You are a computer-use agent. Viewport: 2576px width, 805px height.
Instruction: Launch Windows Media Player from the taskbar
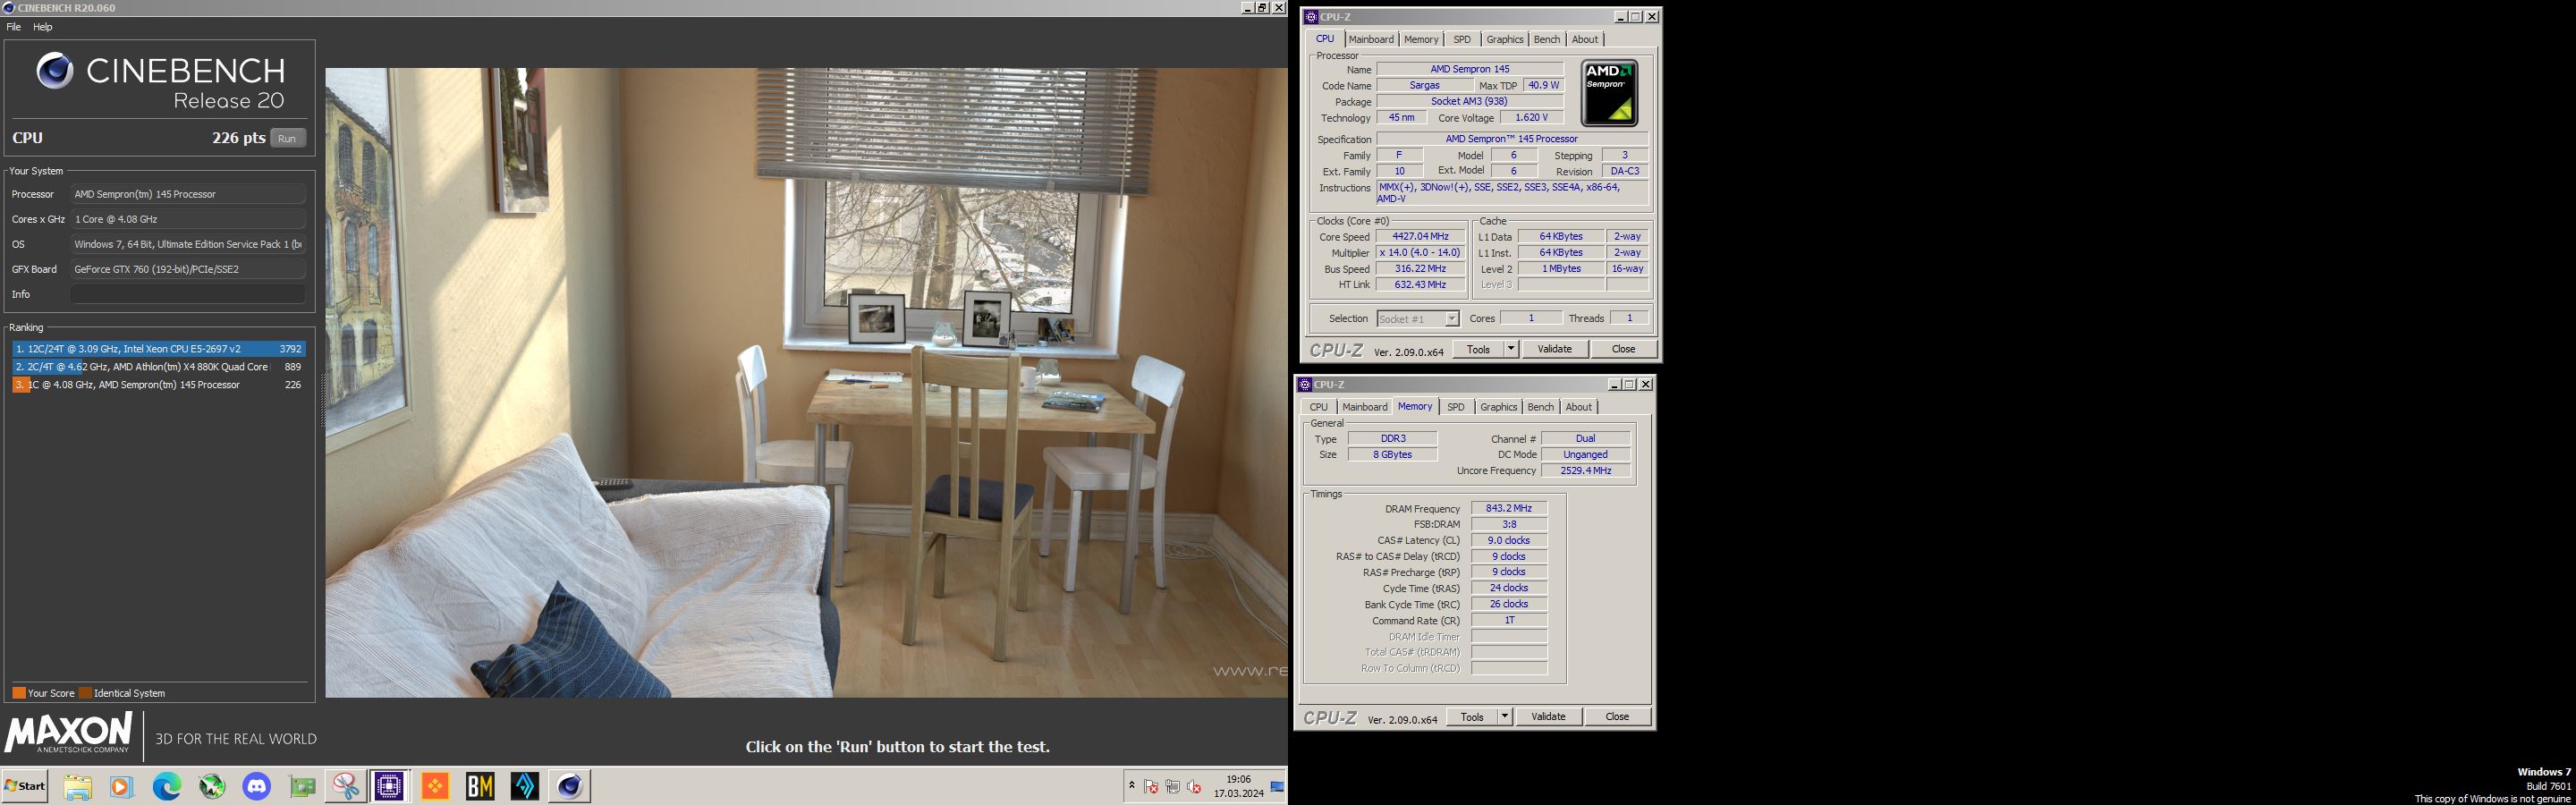(121, 786)
